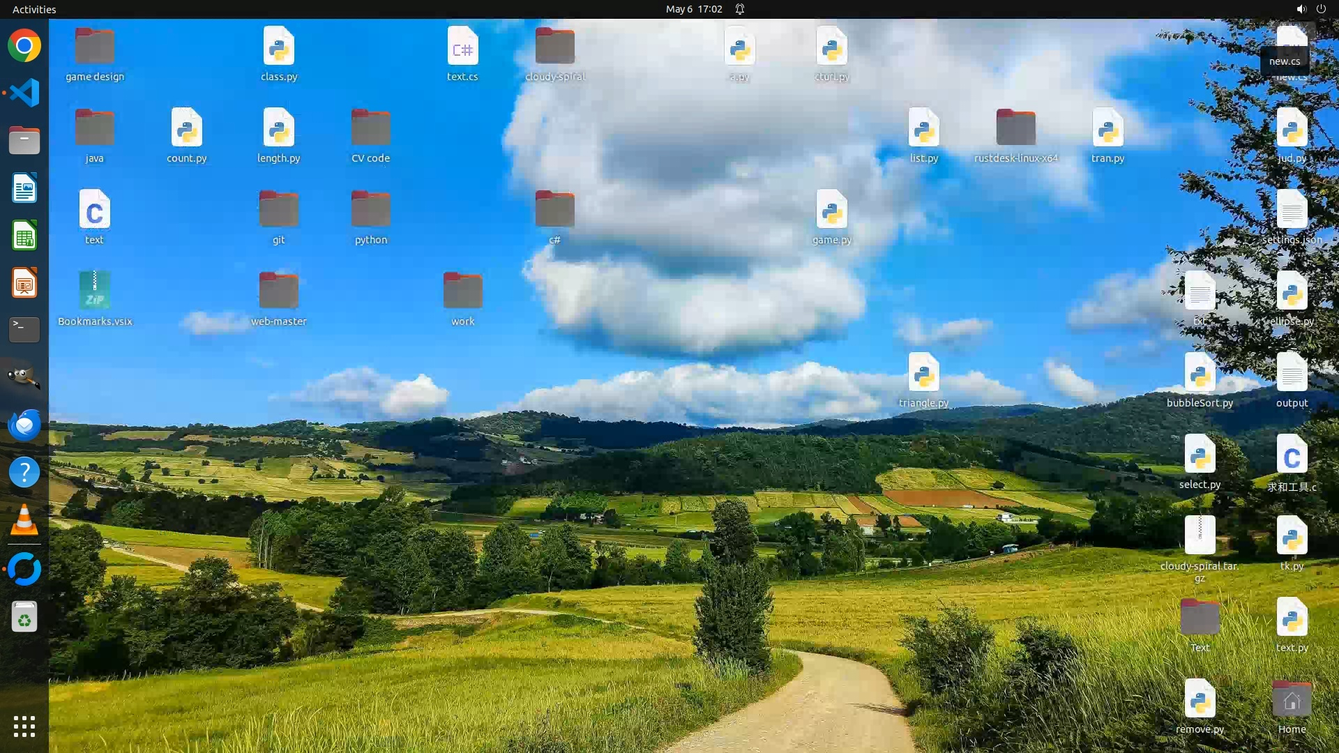Click the Help question mark icon
The width and height of the screenshot is (1339, 753).
[24, 473]
